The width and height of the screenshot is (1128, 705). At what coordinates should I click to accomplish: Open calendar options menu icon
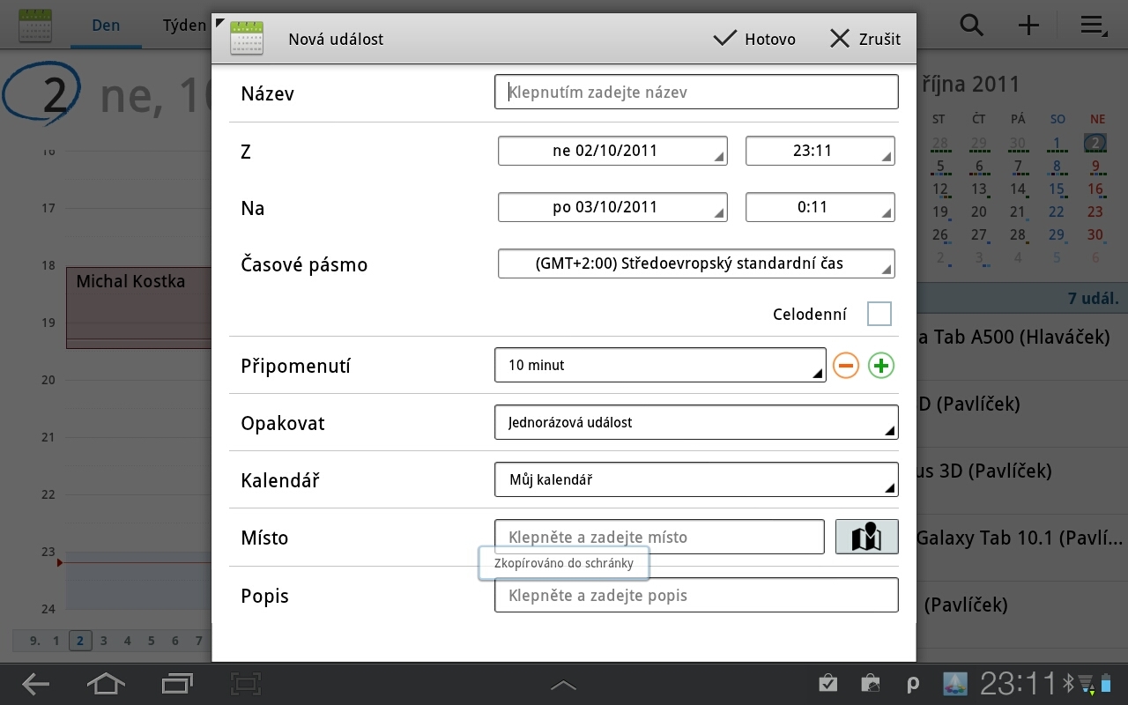pos(1093,26)
